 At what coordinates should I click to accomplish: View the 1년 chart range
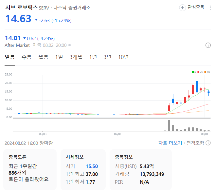click(x=93, y=57)
